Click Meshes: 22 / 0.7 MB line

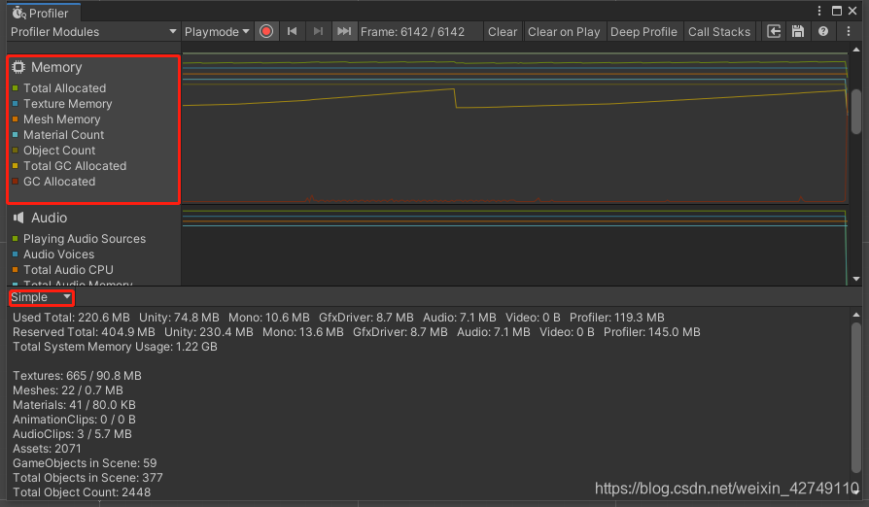[68, 390]
